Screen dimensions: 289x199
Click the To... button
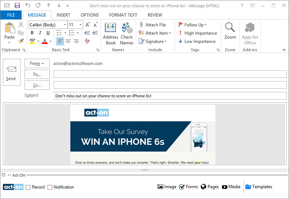[x=37, y=74]
